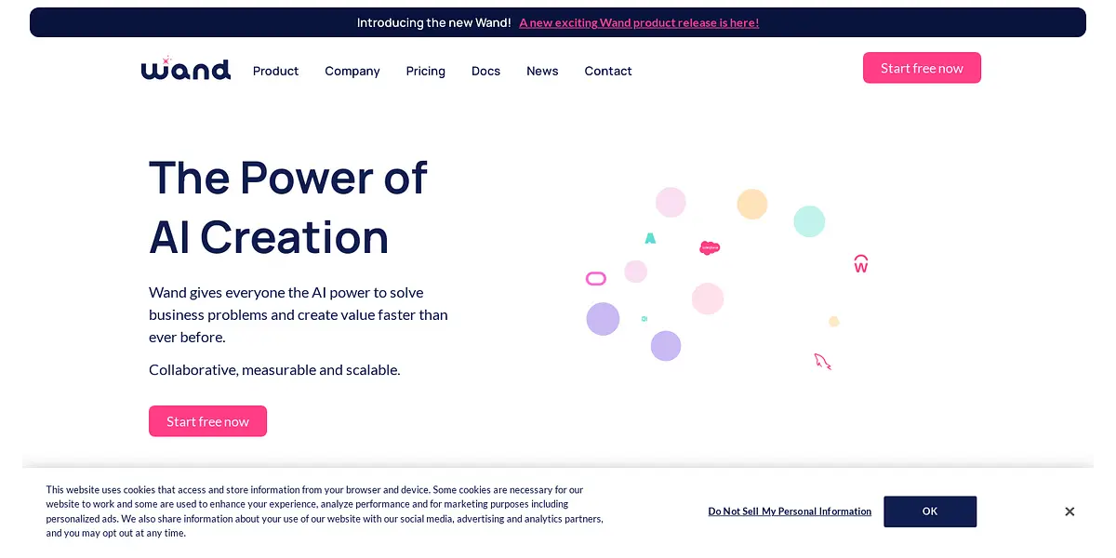Screen dimensions: 1116x558
Task: Click the teal circle in hero graphic
Action: [x=809, y=221]
